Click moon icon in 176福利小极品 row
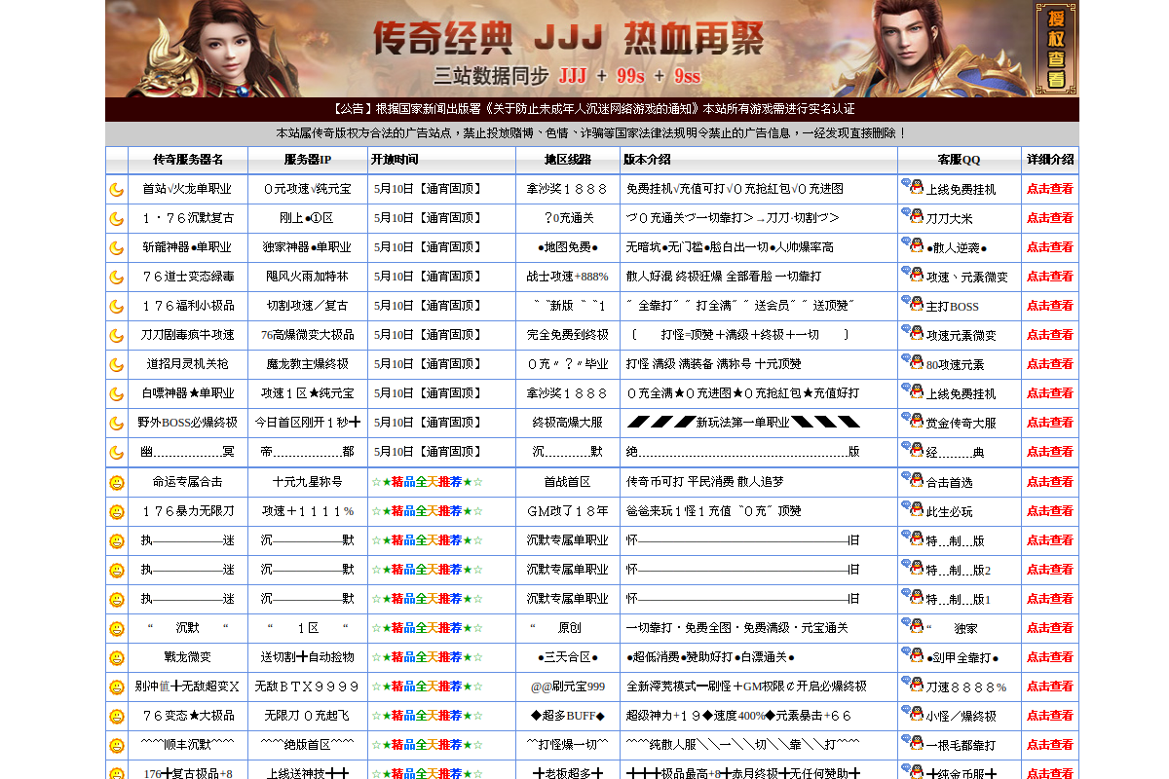This screenshot has height=779, width=1169. tap(117, 307)
